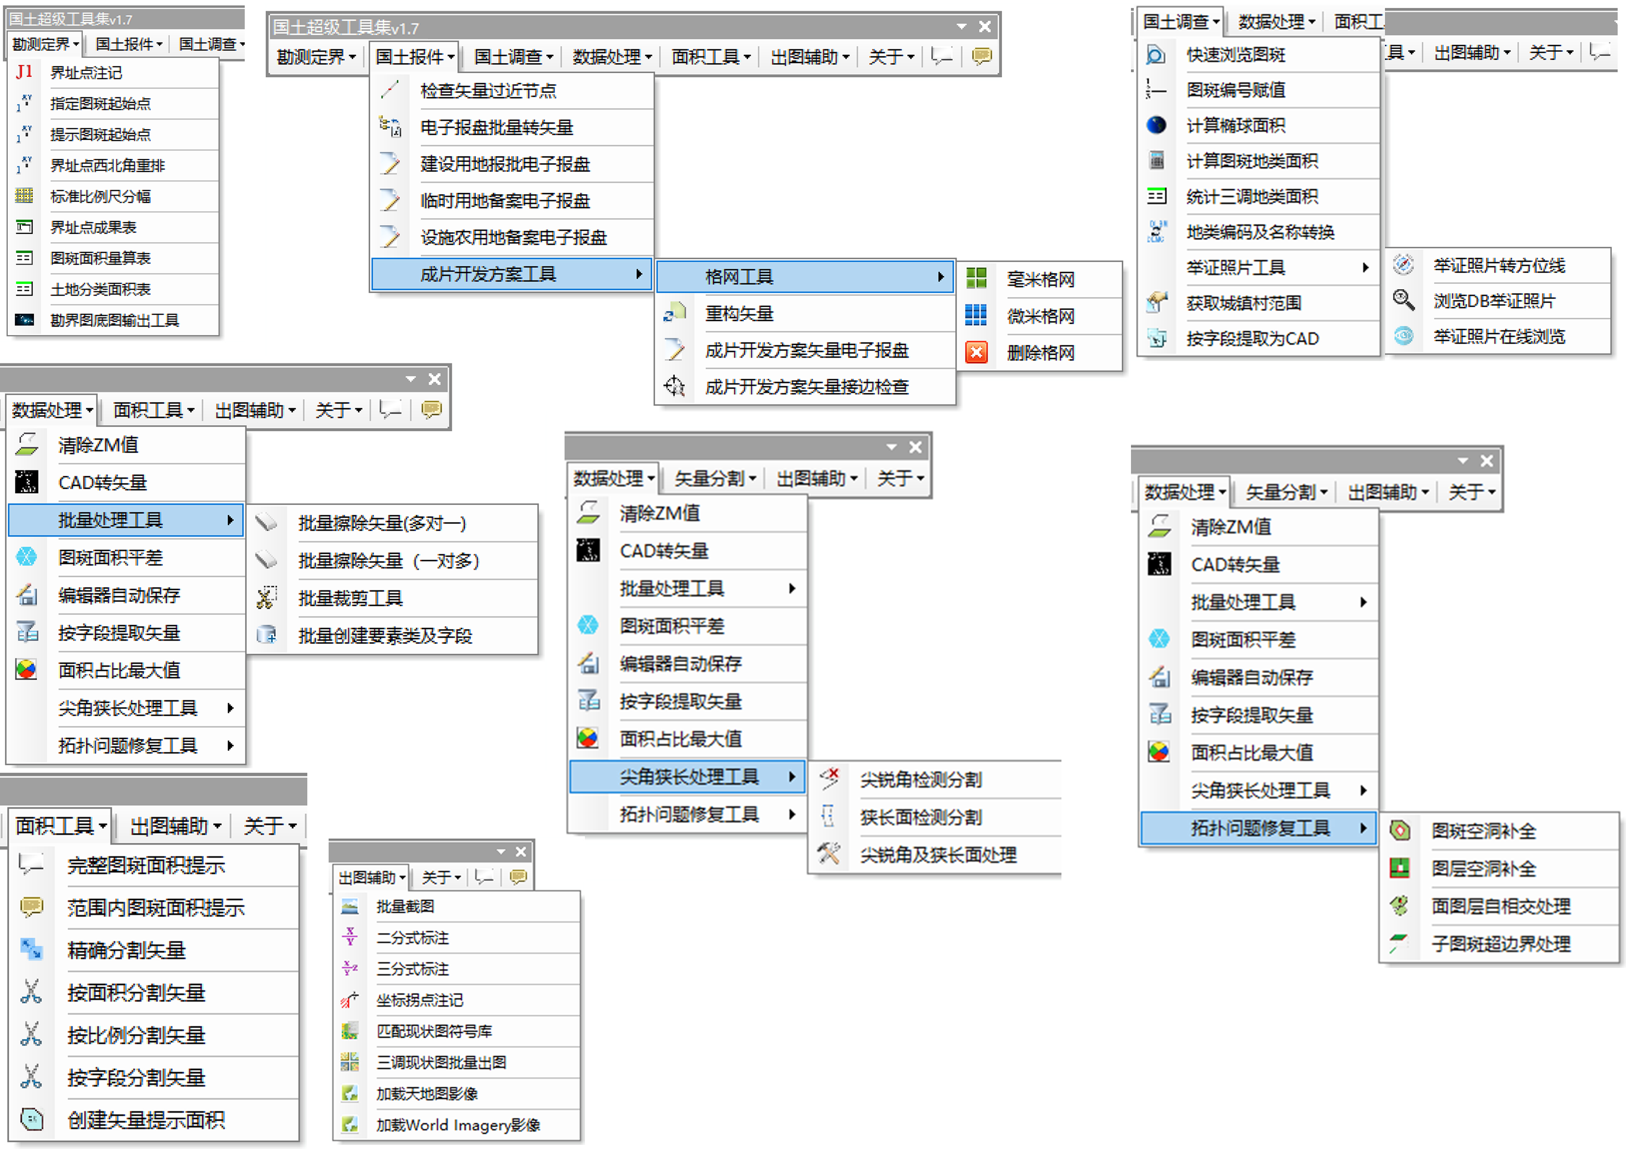Select 子图斑超边界处理 option
Viewport: 1626px width, 1149px height.
[1501, 944]
